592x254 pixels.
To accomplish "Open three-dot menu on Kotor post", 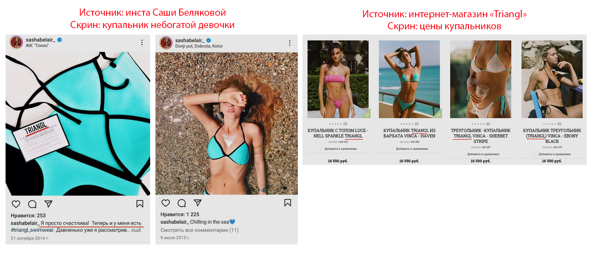I will click(x=290, y=43).
